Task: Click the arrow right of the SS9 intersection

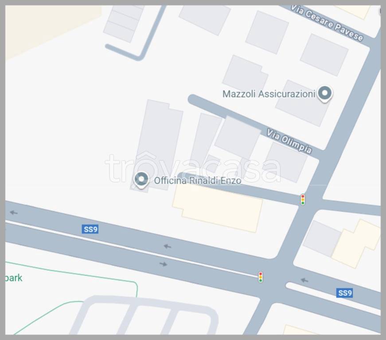Action: click(304, 280)
